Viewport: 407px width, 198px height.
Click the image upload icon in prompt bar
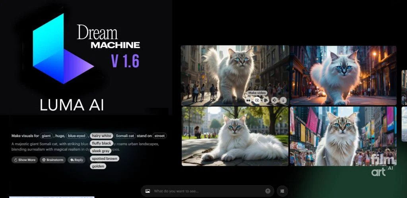click(x=148, y=191)
